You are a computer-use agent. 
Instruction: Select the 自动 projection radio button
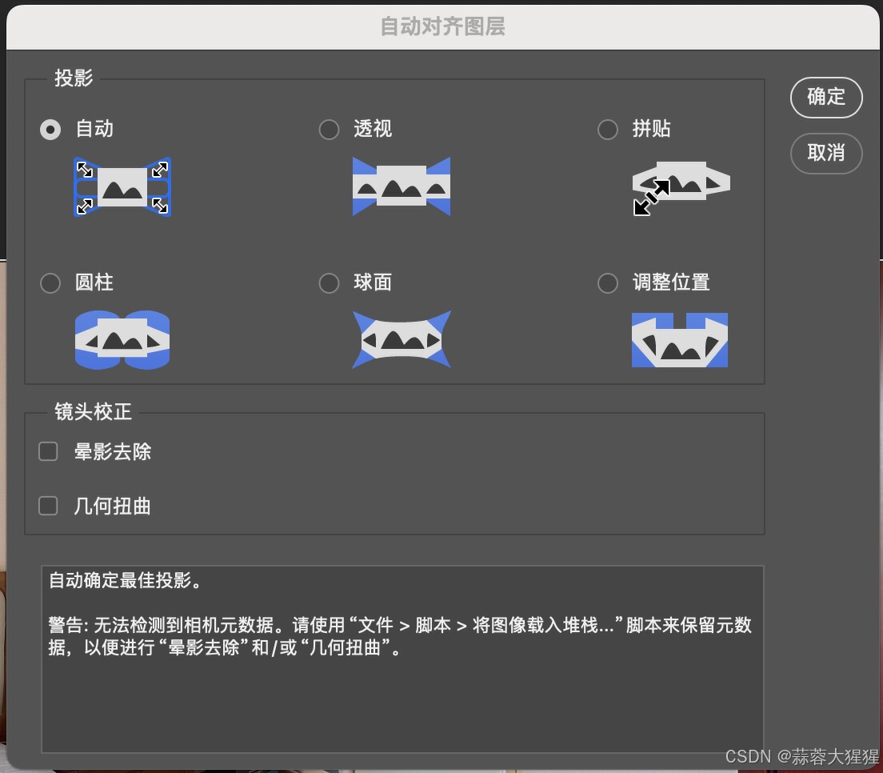tap(50, 130)
